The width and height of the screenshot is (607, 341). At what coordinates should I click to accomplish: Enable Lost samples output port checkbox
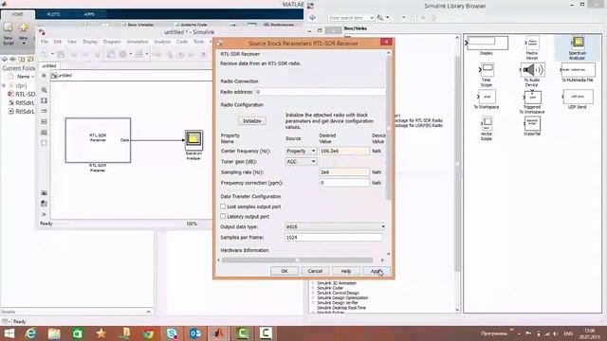click(223, 206)
